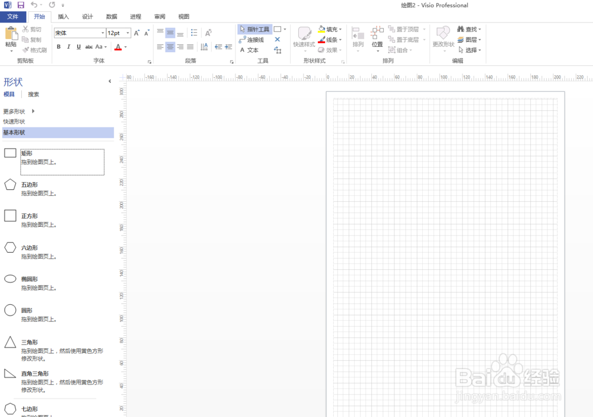Open the 排列 align dropdown button

358,39
